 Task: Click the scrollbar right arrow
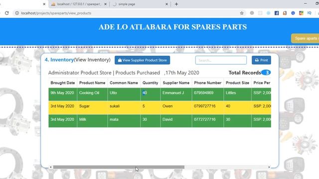coord(269,167)
